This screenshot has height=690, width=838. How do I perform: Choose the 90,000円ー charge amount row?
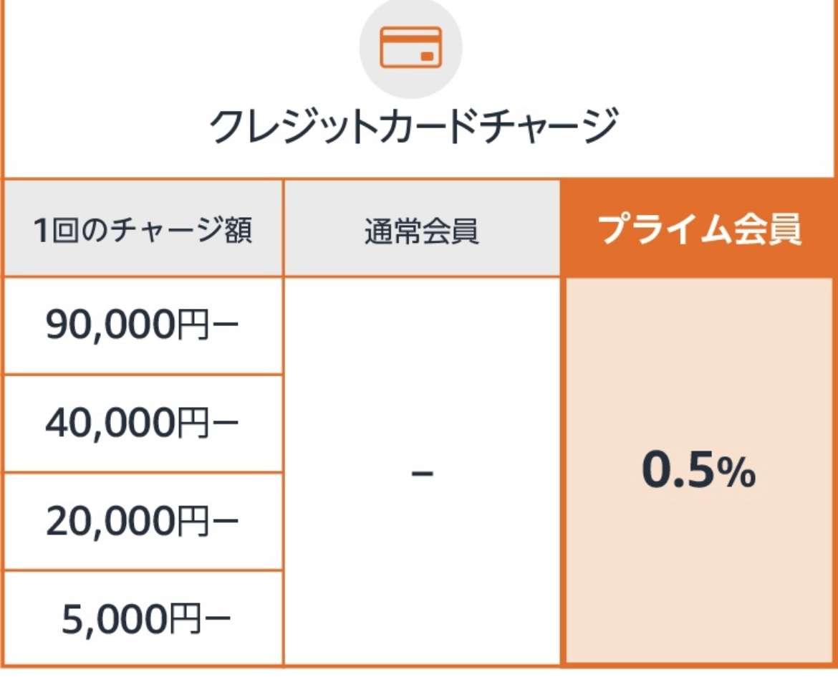pos(143,325)
